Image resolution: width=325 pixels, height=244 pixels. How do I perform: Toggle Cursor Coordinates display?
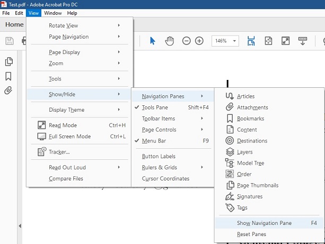tap(173, 178)
